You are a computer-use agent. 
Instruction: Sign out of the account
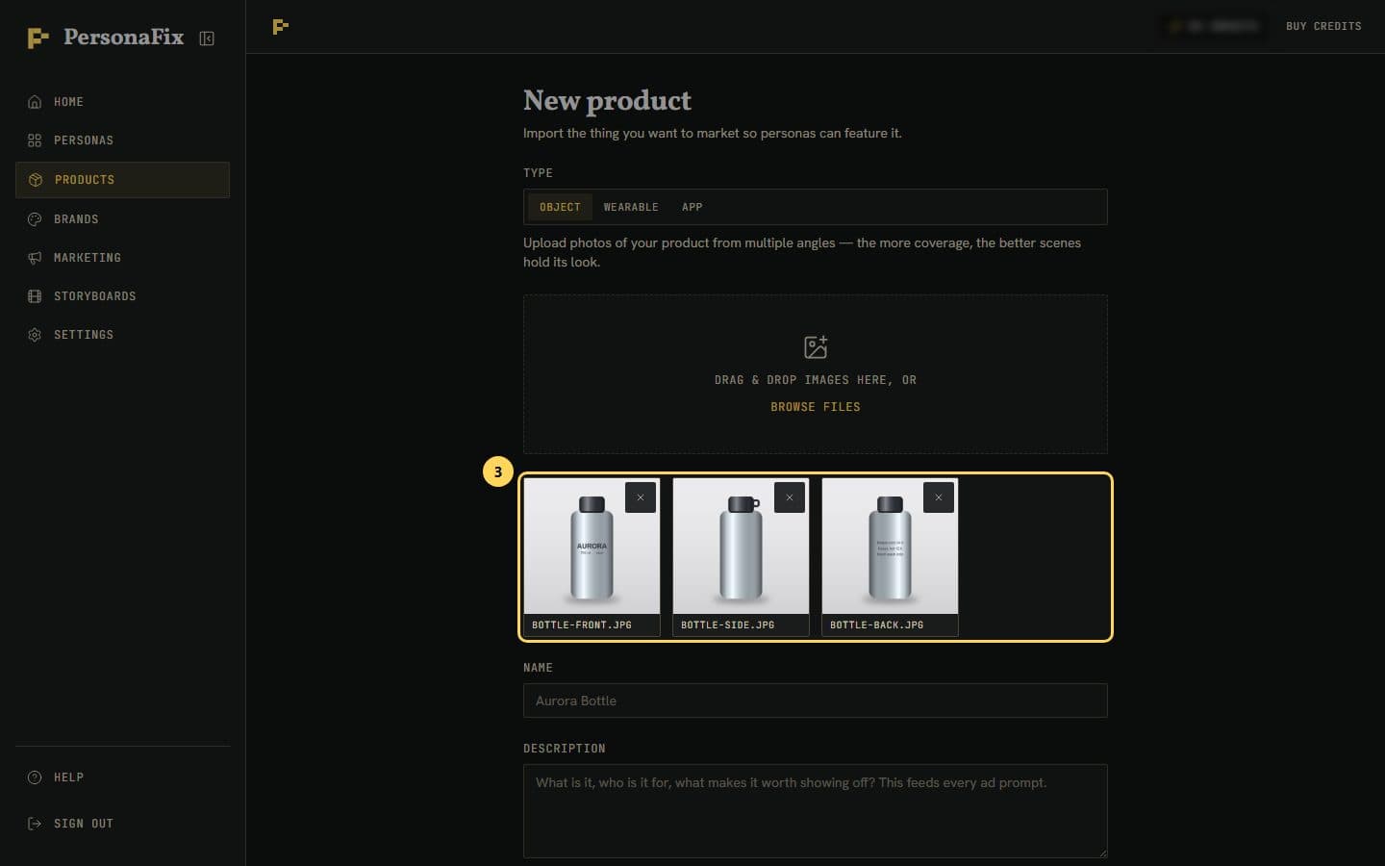[122, 824]
